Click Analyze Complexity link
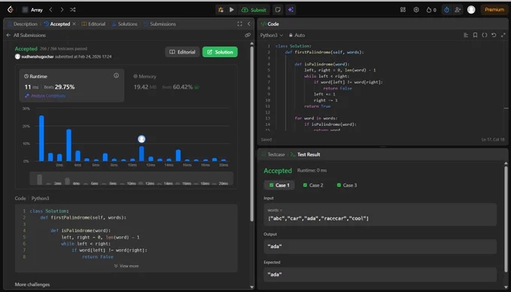The image size is (511, 292). (x=45, y=96)
